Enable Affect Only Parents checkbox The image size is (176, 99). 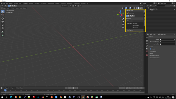(133, 27)
